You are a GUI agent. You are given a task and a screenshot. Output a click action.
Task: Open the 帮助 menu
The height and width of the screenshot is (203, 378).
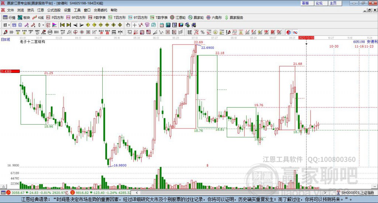[x=114, y=10]
